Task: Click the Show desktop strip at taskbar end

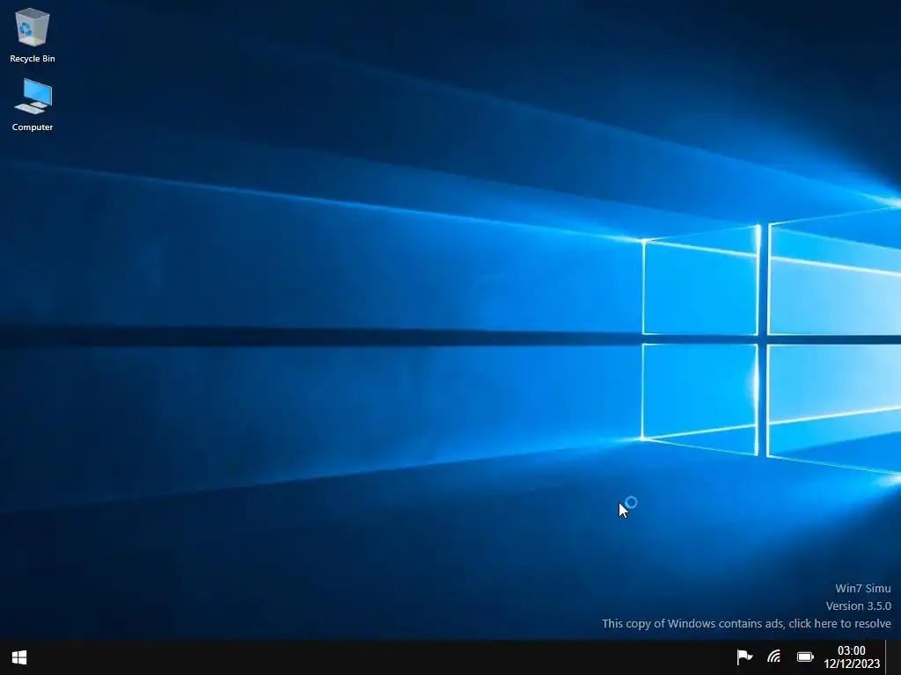Action: (894, 657)
